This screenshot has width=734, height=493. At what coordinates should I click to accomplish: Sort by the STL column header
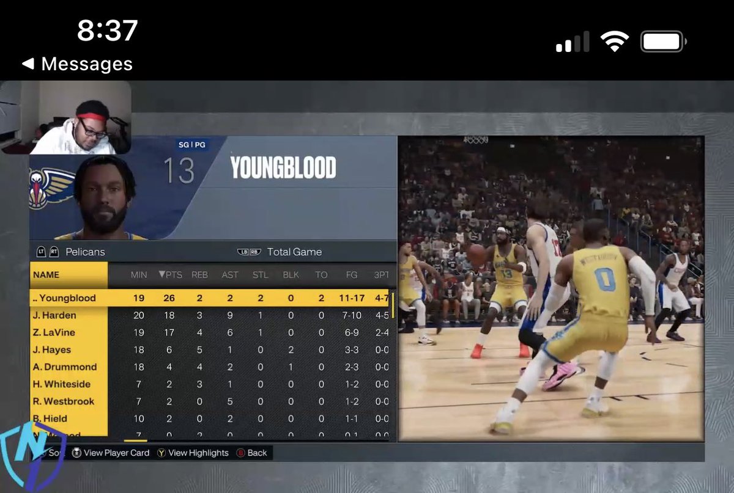pyautogui.click(x=261, y=275)
